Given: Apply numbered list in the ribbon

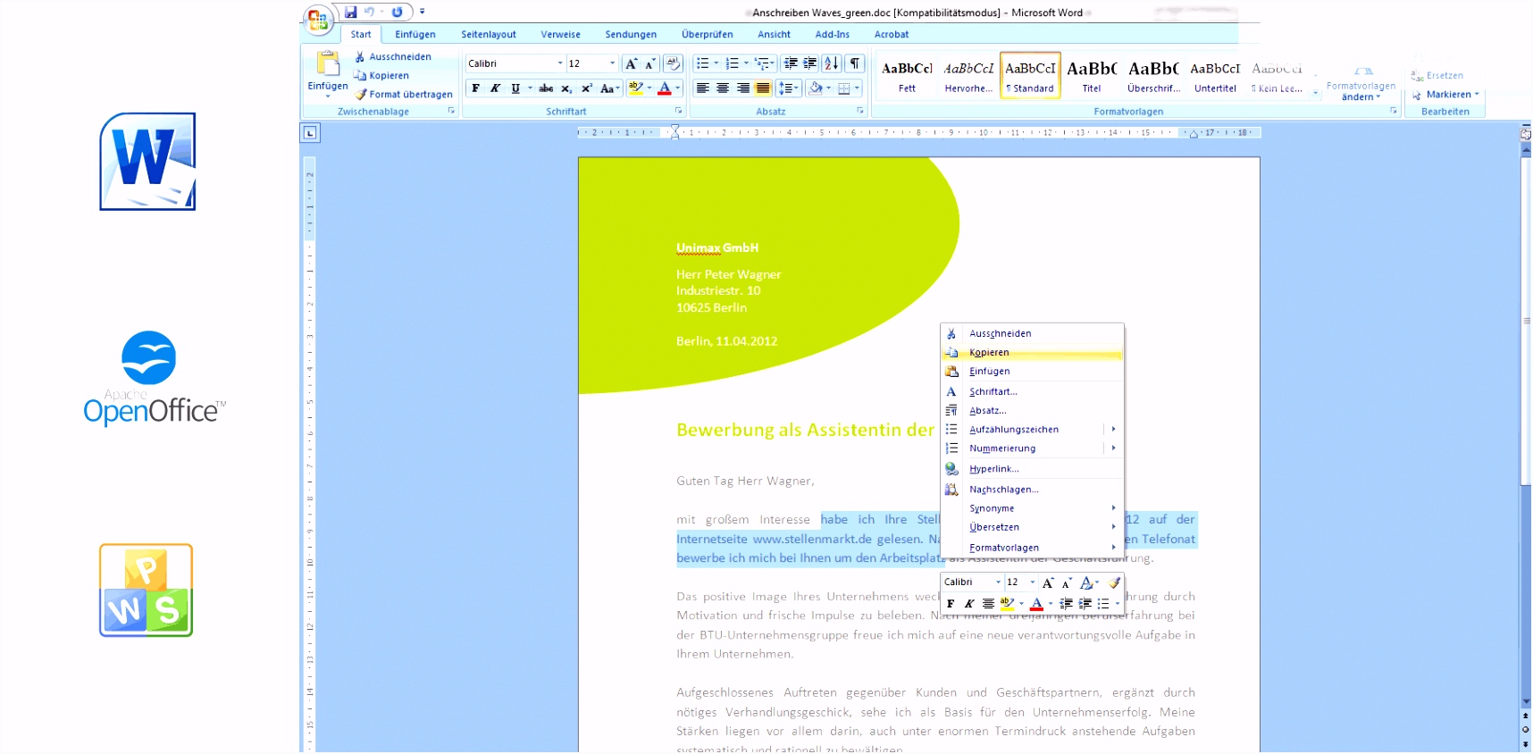Looking at the screenshot, I should click(733, 63).
